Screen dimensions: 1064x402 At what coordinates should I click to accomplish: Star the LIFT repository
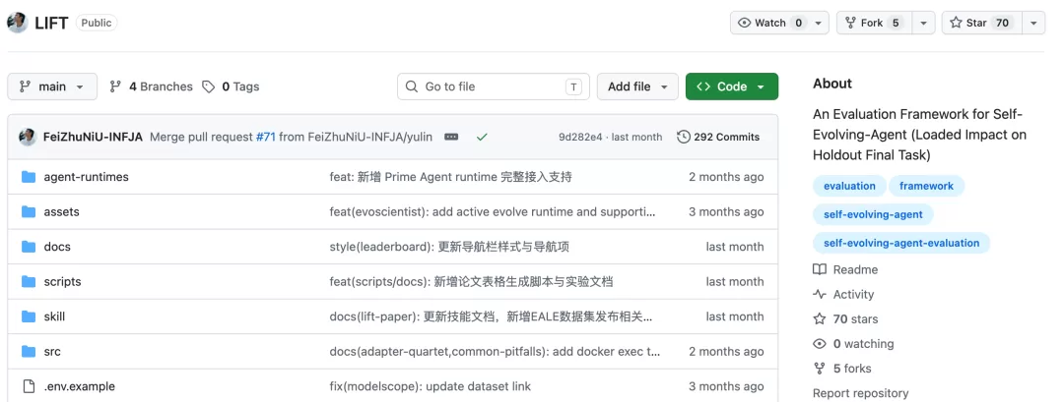coord(981,23)
